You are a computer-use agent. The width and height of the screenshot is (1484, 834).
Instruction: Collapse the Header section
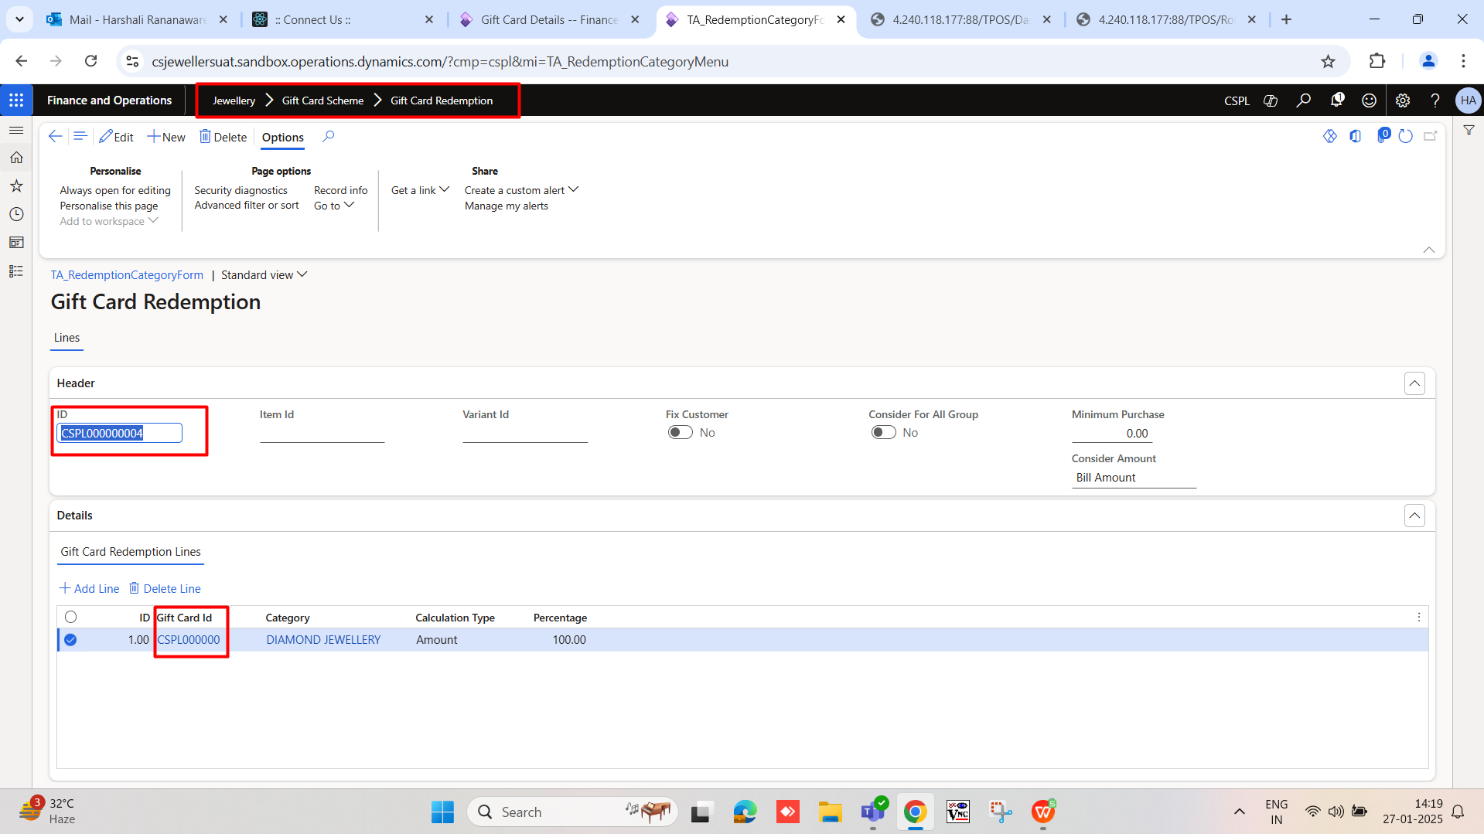tap(1414, 383)
